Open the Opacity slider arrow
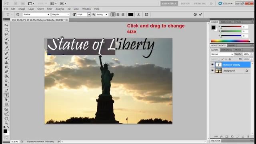Screen dimensions: 256x144 pos(252,54)
